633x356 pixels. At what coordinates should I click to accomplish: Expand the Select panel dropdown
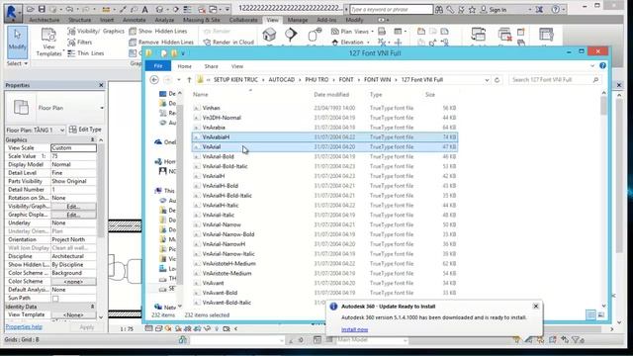17,63
